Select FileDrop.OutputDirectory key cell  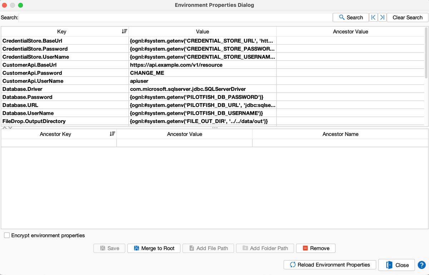65,121
